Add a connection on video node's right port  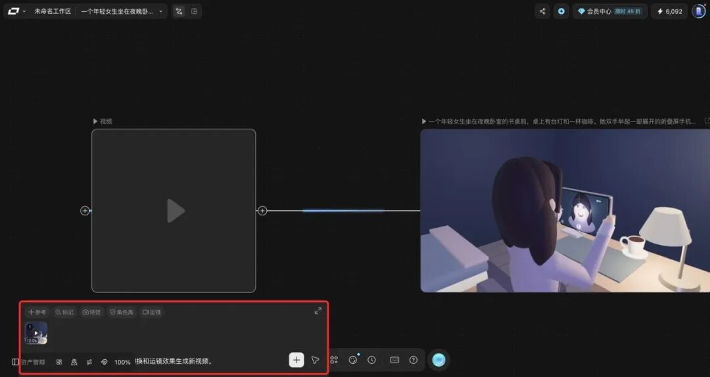point(262,211)
